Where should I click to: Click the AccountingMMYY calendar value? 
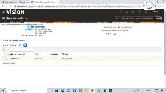pyautogui.click(x=124, y=30)
